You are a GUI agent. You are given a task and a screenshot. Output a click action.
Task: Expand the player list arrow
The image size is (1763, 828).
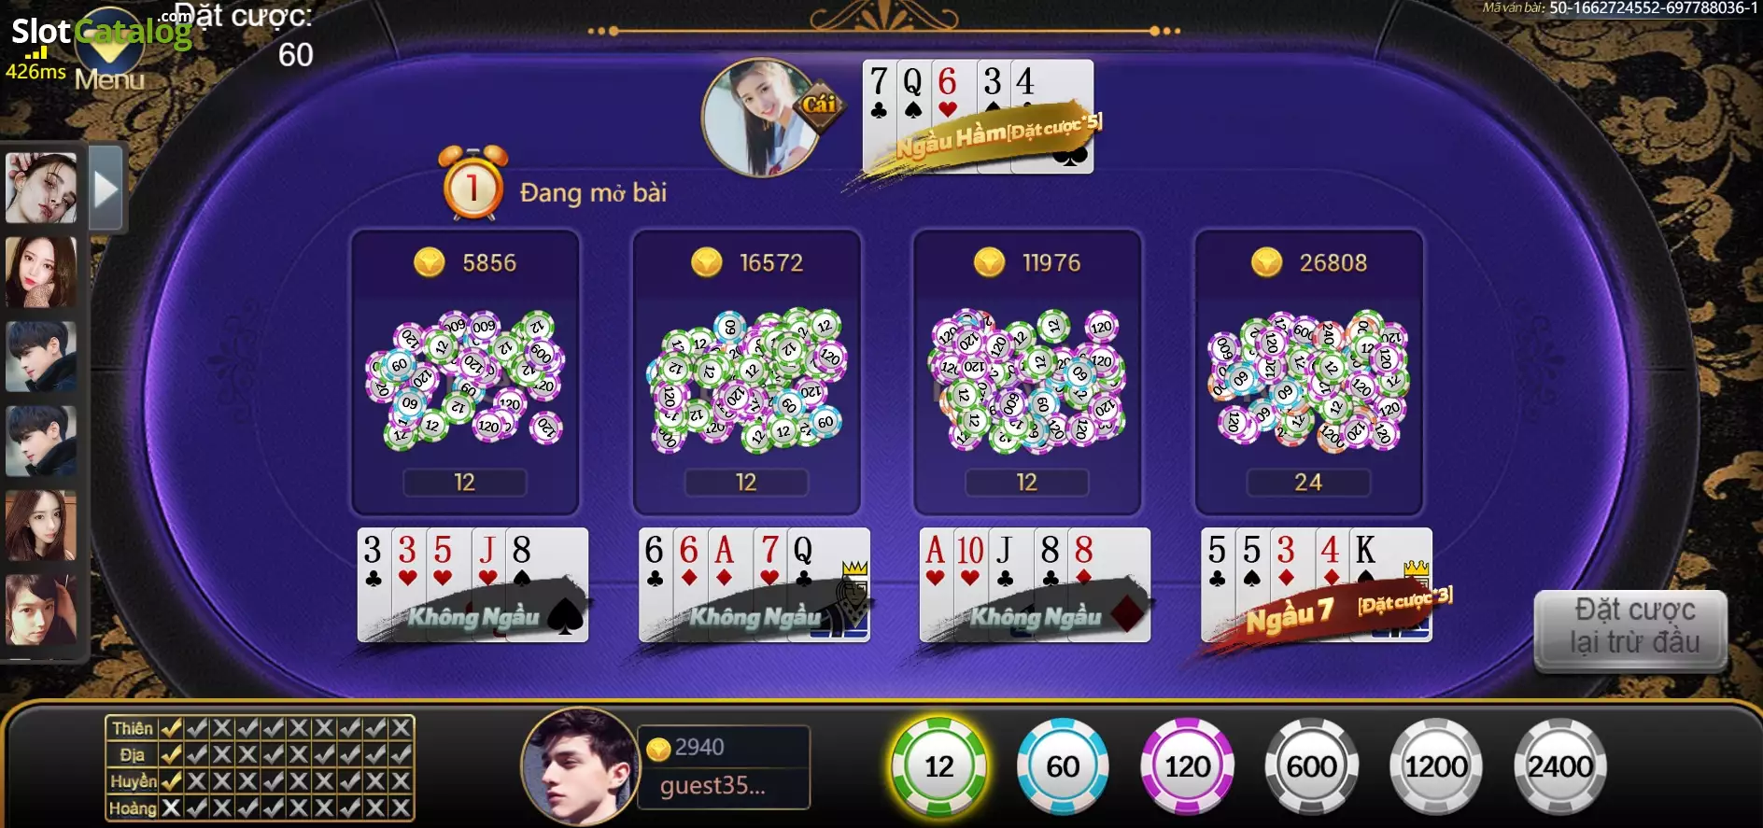tap(106, 189)
